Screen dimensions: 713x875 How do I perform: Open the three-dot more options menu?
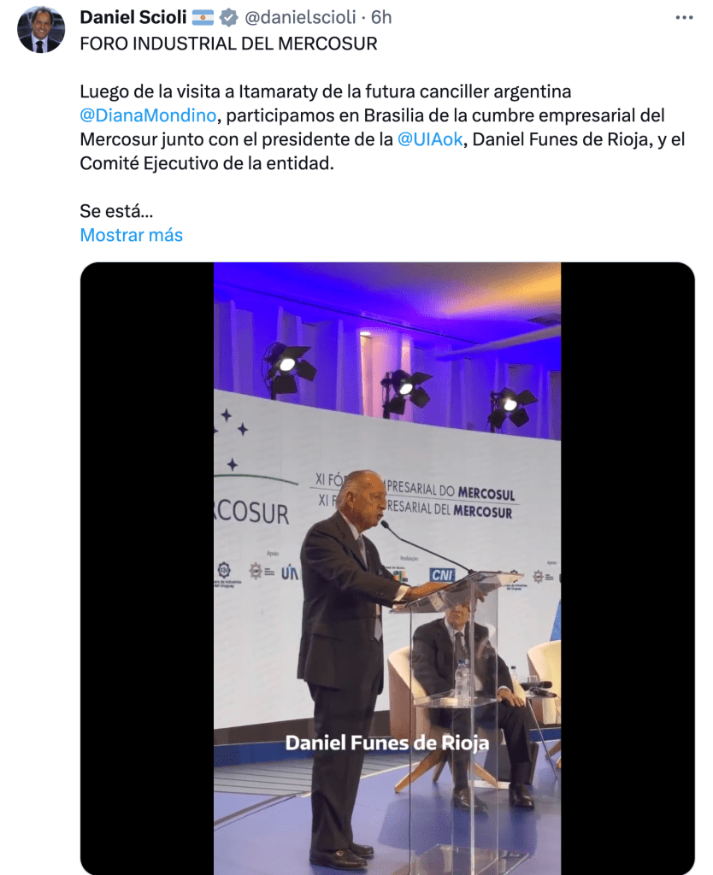684,18
